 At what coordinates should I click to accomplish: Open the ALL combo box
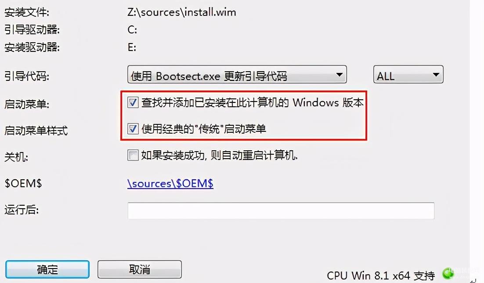408,74
